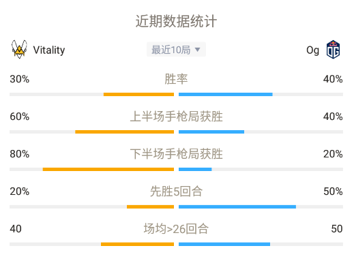Click Vitality's orange 场均>26回合 bar
354x261 pixels.
coord(137,244)
